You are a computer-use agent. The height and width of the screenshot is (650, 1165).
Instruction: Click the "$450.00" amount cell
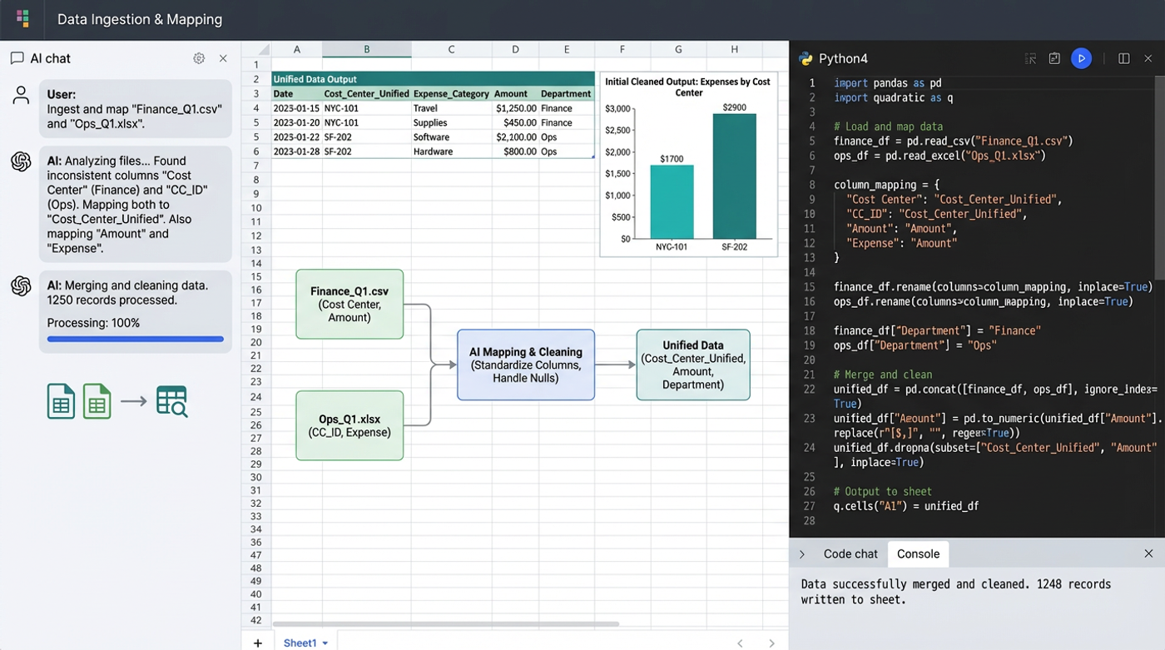coord(515,122)
